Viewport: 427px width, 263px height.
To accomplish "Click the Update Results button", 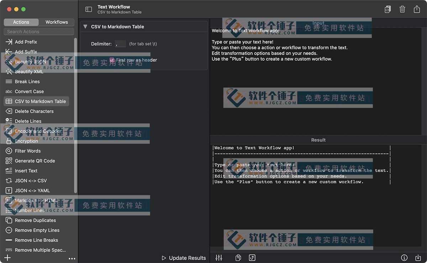I will click(184, 258).
